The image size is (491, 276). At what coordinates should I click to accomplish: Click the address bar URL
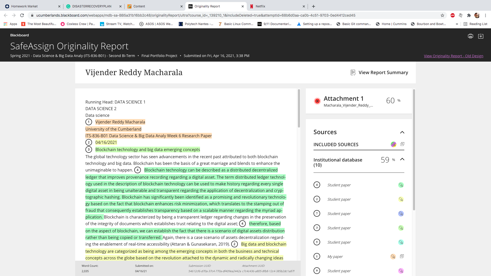[x=196, y=15]
